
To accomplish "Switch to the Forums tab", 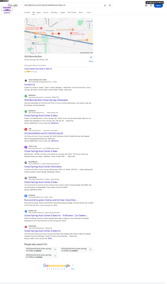I will point(46,12).
